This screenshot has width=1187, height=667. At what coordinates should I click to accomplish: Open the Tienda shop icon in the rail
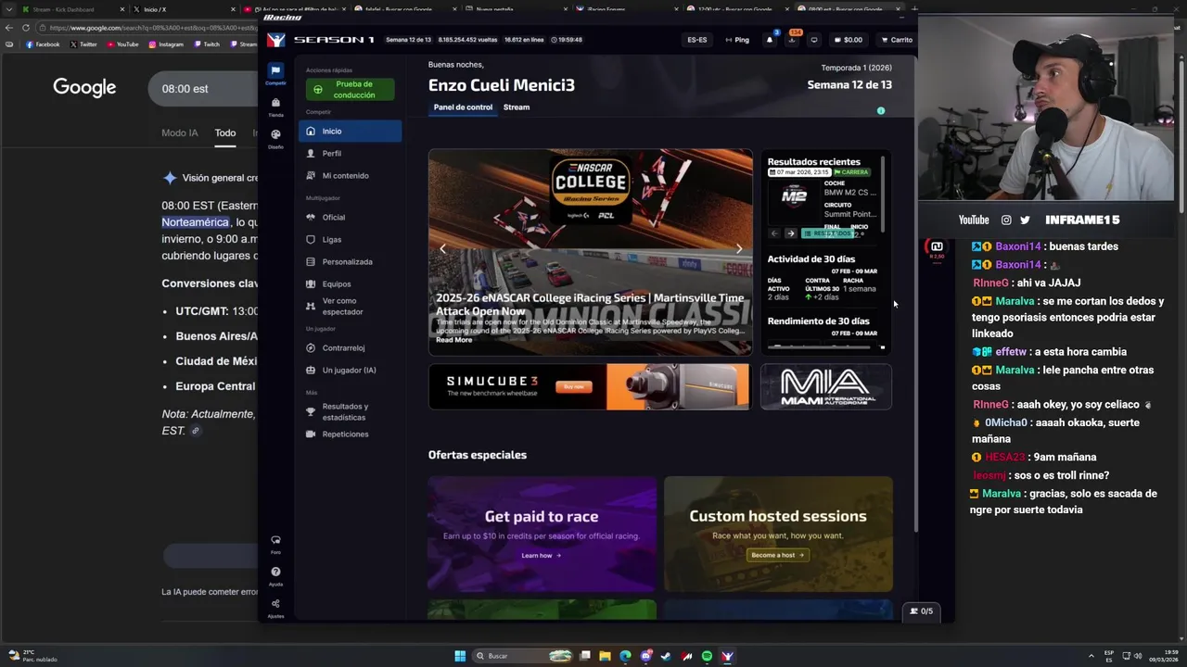click(x=275, y=107)
